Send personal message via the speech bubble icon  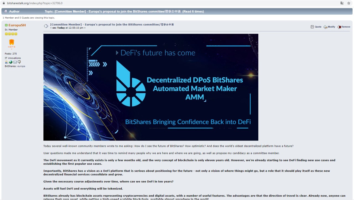point(19,62)
